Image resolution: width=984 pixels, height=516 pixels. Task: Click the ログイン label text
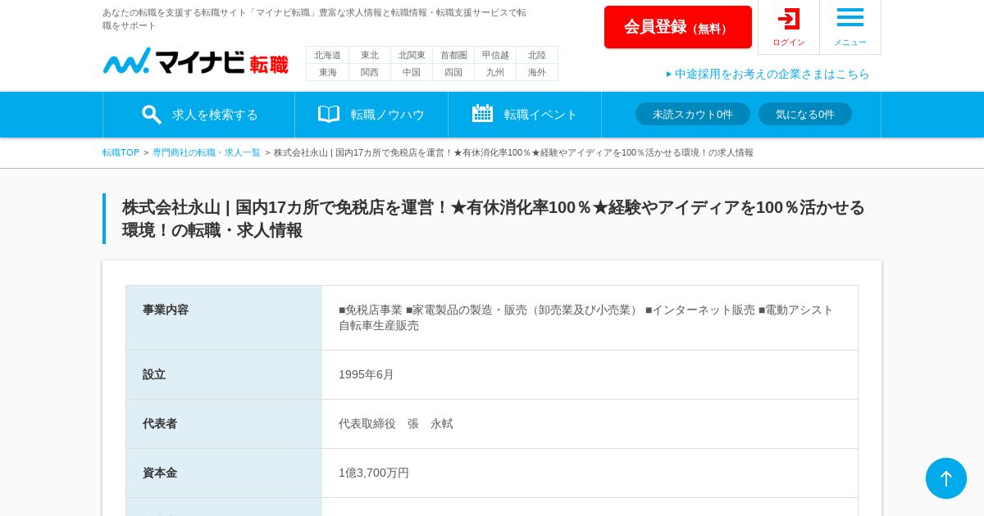point(789,42)
